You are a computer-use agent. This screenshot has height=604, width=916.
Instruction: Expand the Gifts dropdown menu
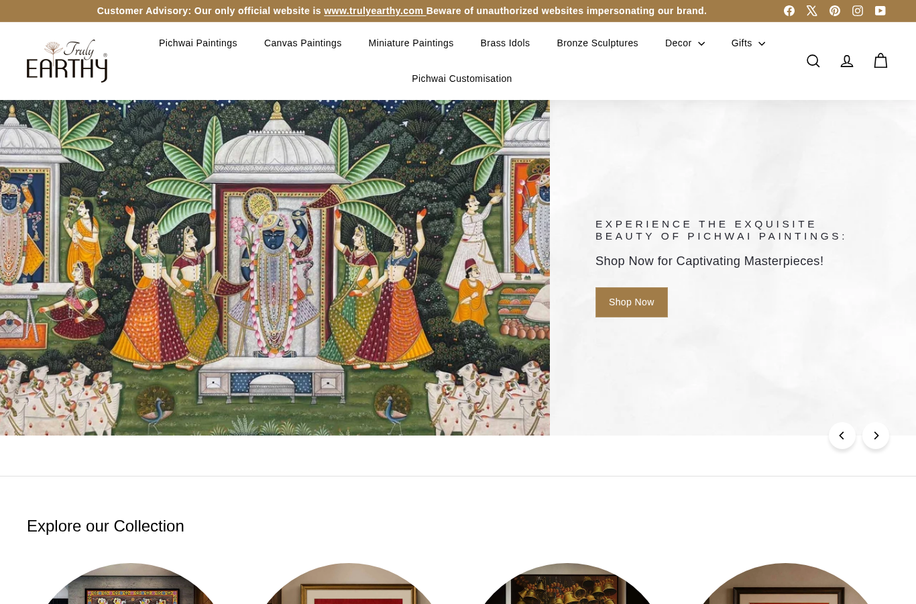pos(748,43)
